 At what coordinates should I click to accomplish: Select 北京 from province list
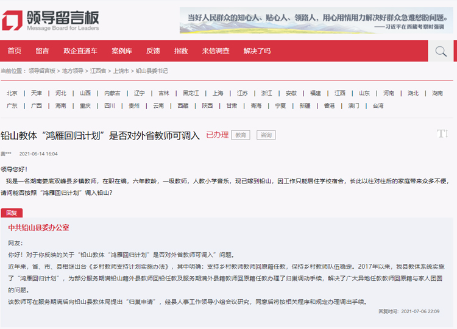tap(12, 93)
